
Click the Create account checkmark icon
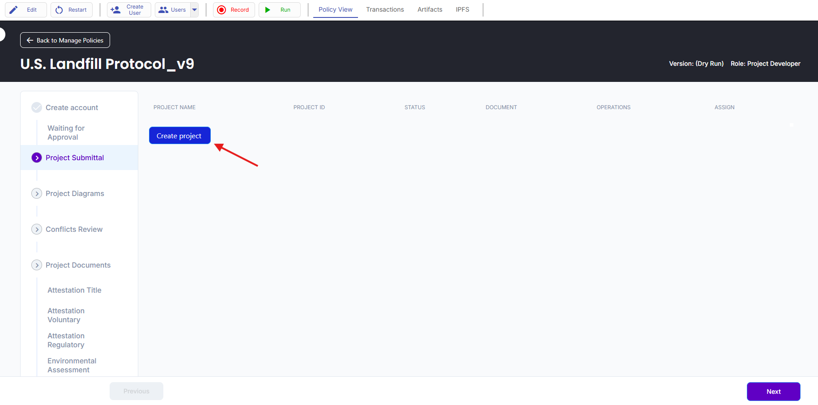point(37,107)
